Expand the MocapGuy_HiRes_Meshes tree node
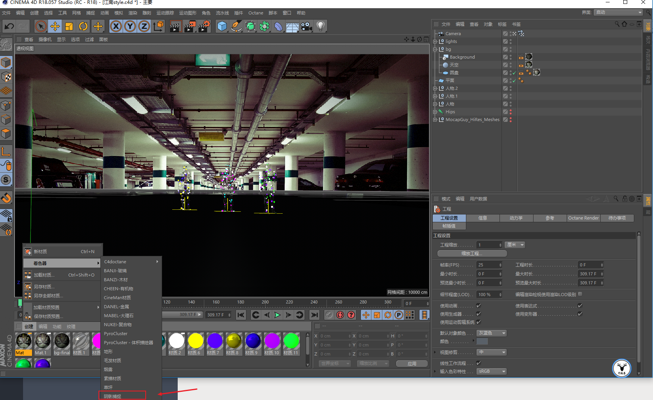This screenshot has height=400, width=653. pos(435,120)
